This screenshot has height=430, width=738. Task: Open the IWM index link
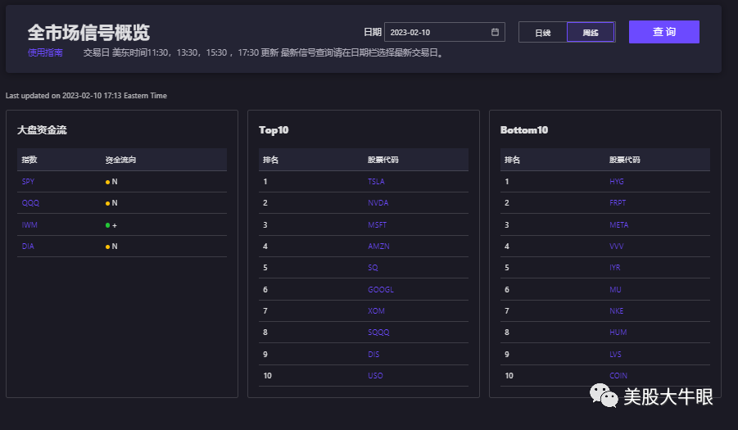[29, 225]
